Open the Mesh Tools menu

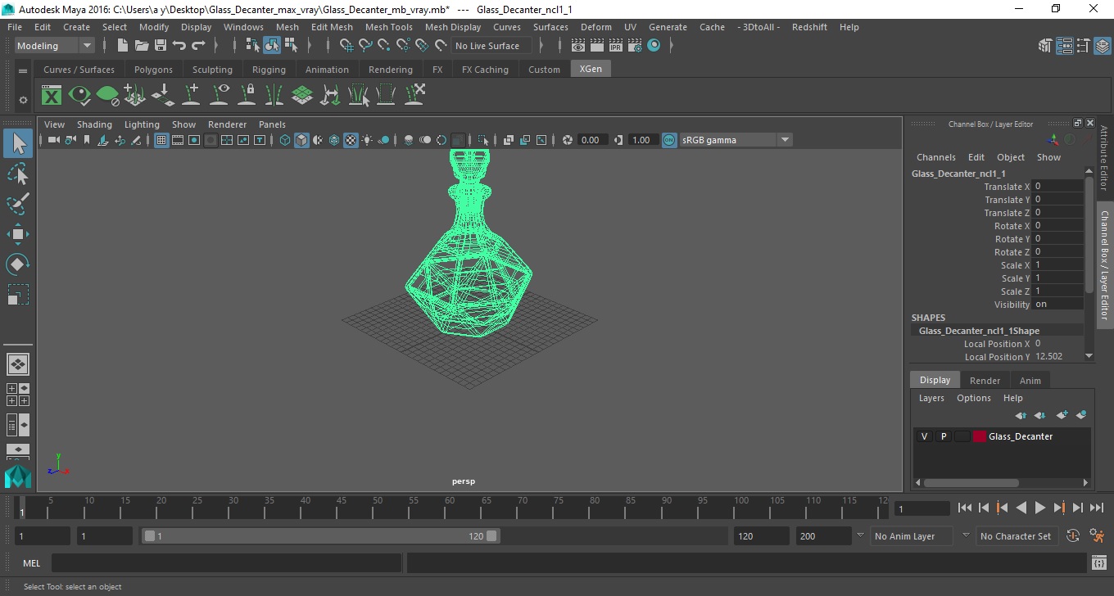[x=388, y=27]
